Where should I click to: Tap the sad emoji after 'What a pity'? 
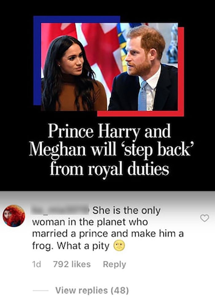click(119, 246)
